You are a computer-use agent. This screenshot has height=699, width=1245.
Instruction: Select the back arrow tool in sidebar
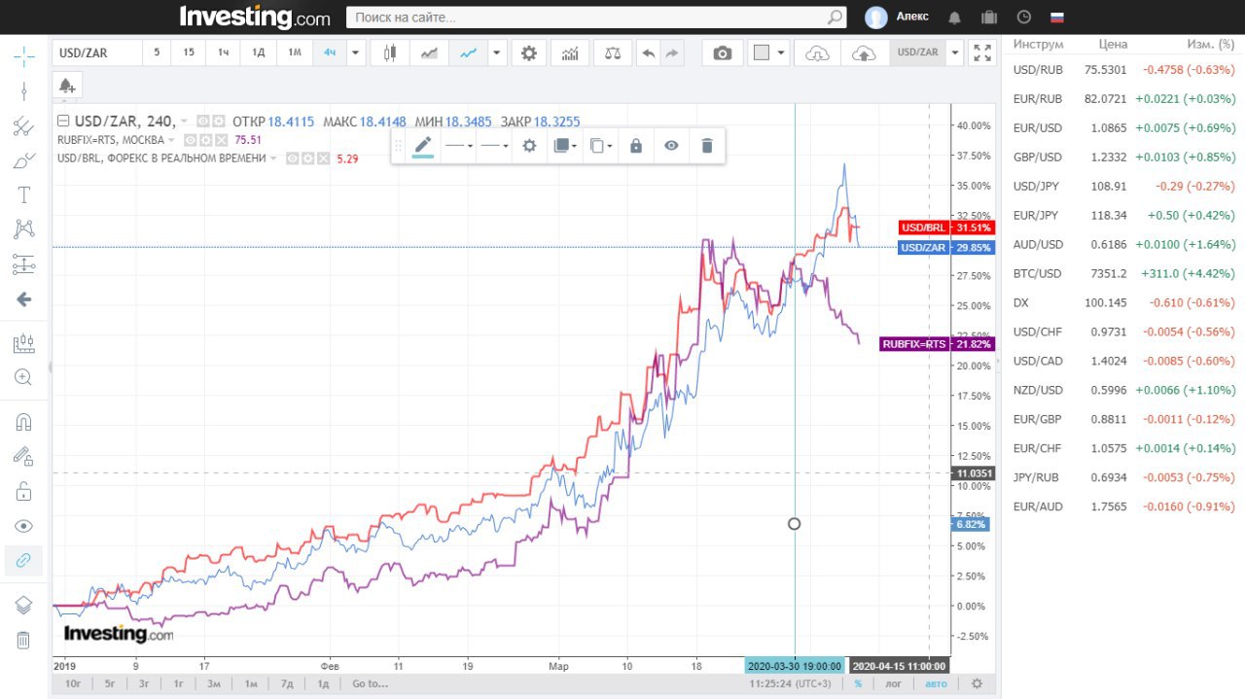tap(23, 299)
